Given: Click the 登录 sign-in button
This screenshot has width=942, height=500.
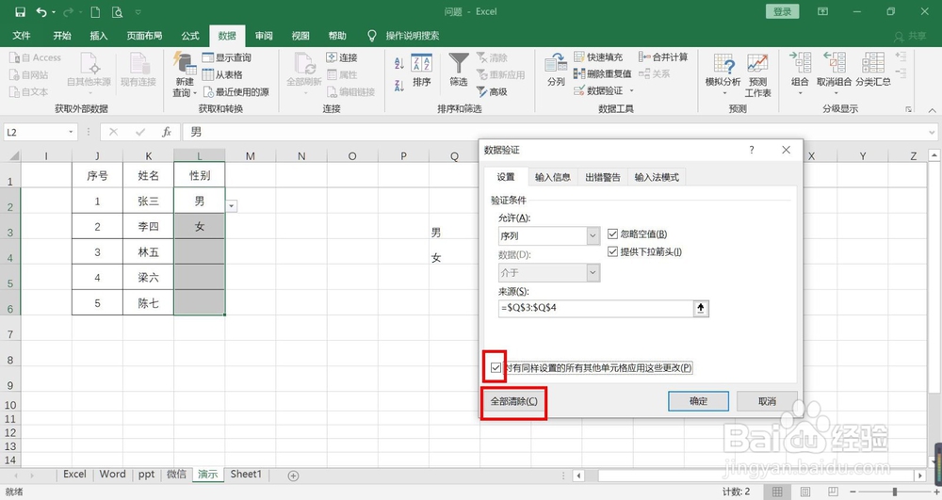Looking at the screenshot, I should tap(782, 11).
